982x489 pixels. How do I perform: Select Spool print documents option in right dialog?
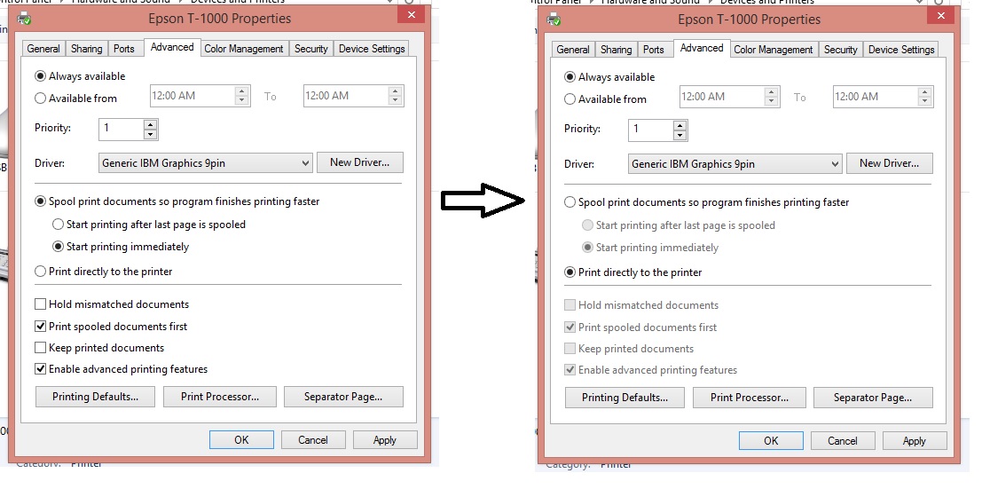(x=570, y=201)
